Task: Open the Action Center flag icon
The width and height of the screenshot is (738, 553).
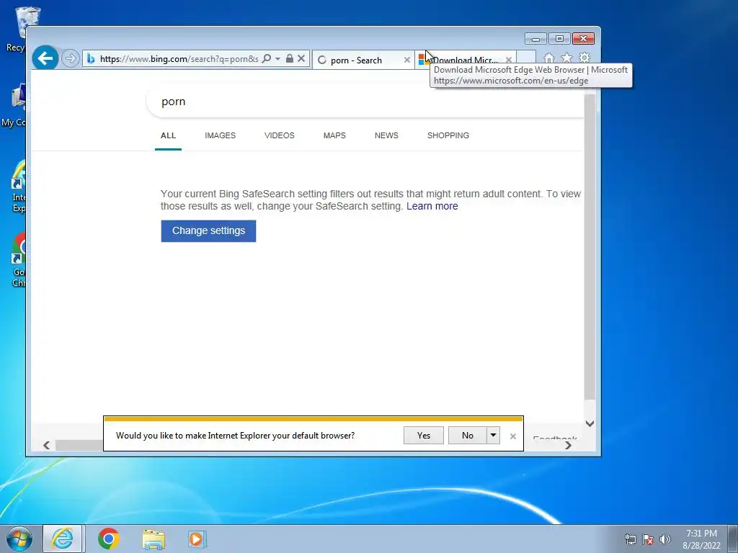Action: point(648,539)
